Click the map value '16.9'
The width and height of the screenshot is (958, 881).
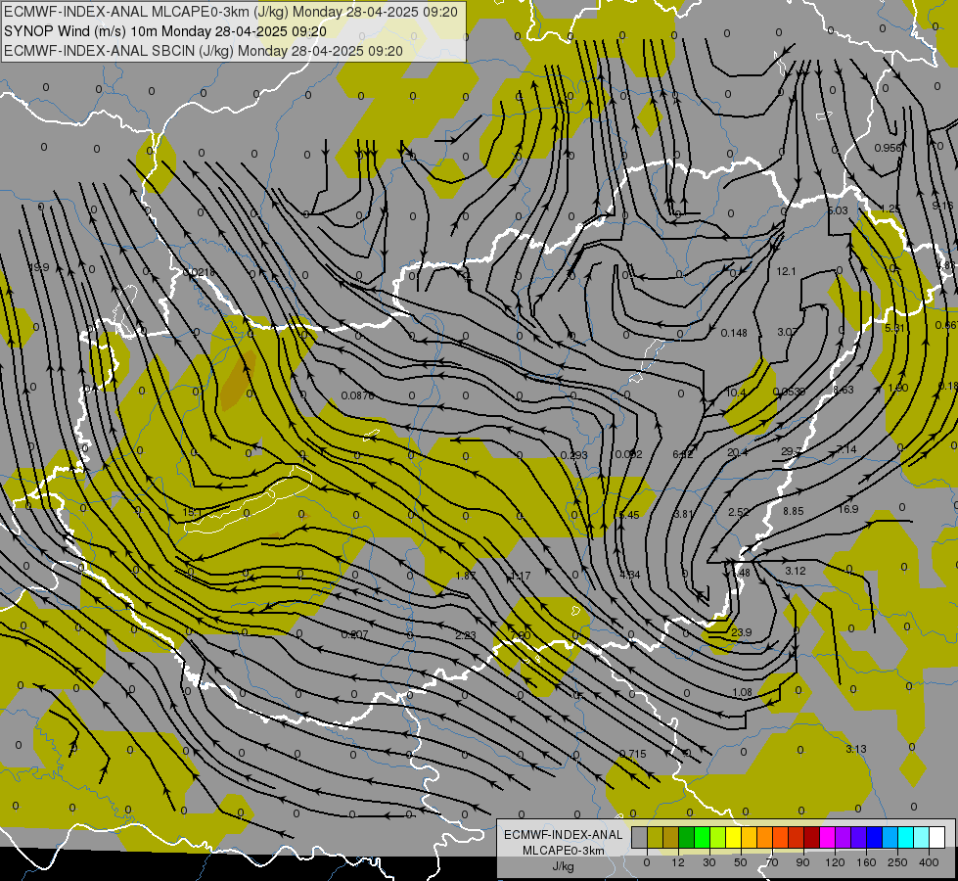point(848,509)
